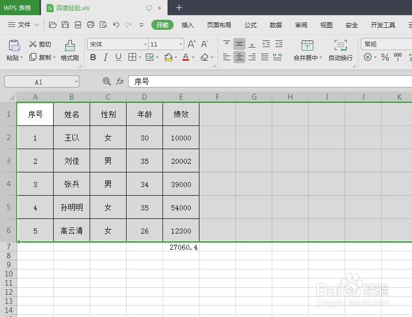The image size is (412, 317).
Task: Toggle bold formatting
Action: (x=93, y=57)
